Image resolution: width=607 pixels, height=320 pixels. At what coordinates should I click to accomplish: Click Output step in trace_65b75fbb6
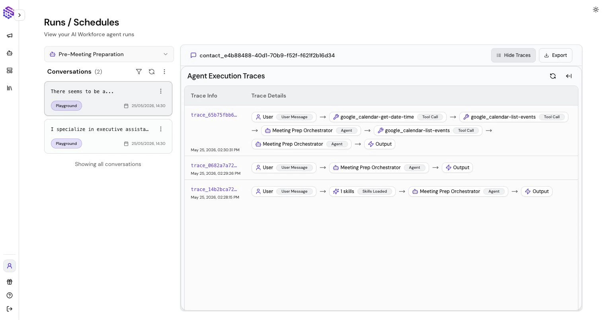click(380, 144)
